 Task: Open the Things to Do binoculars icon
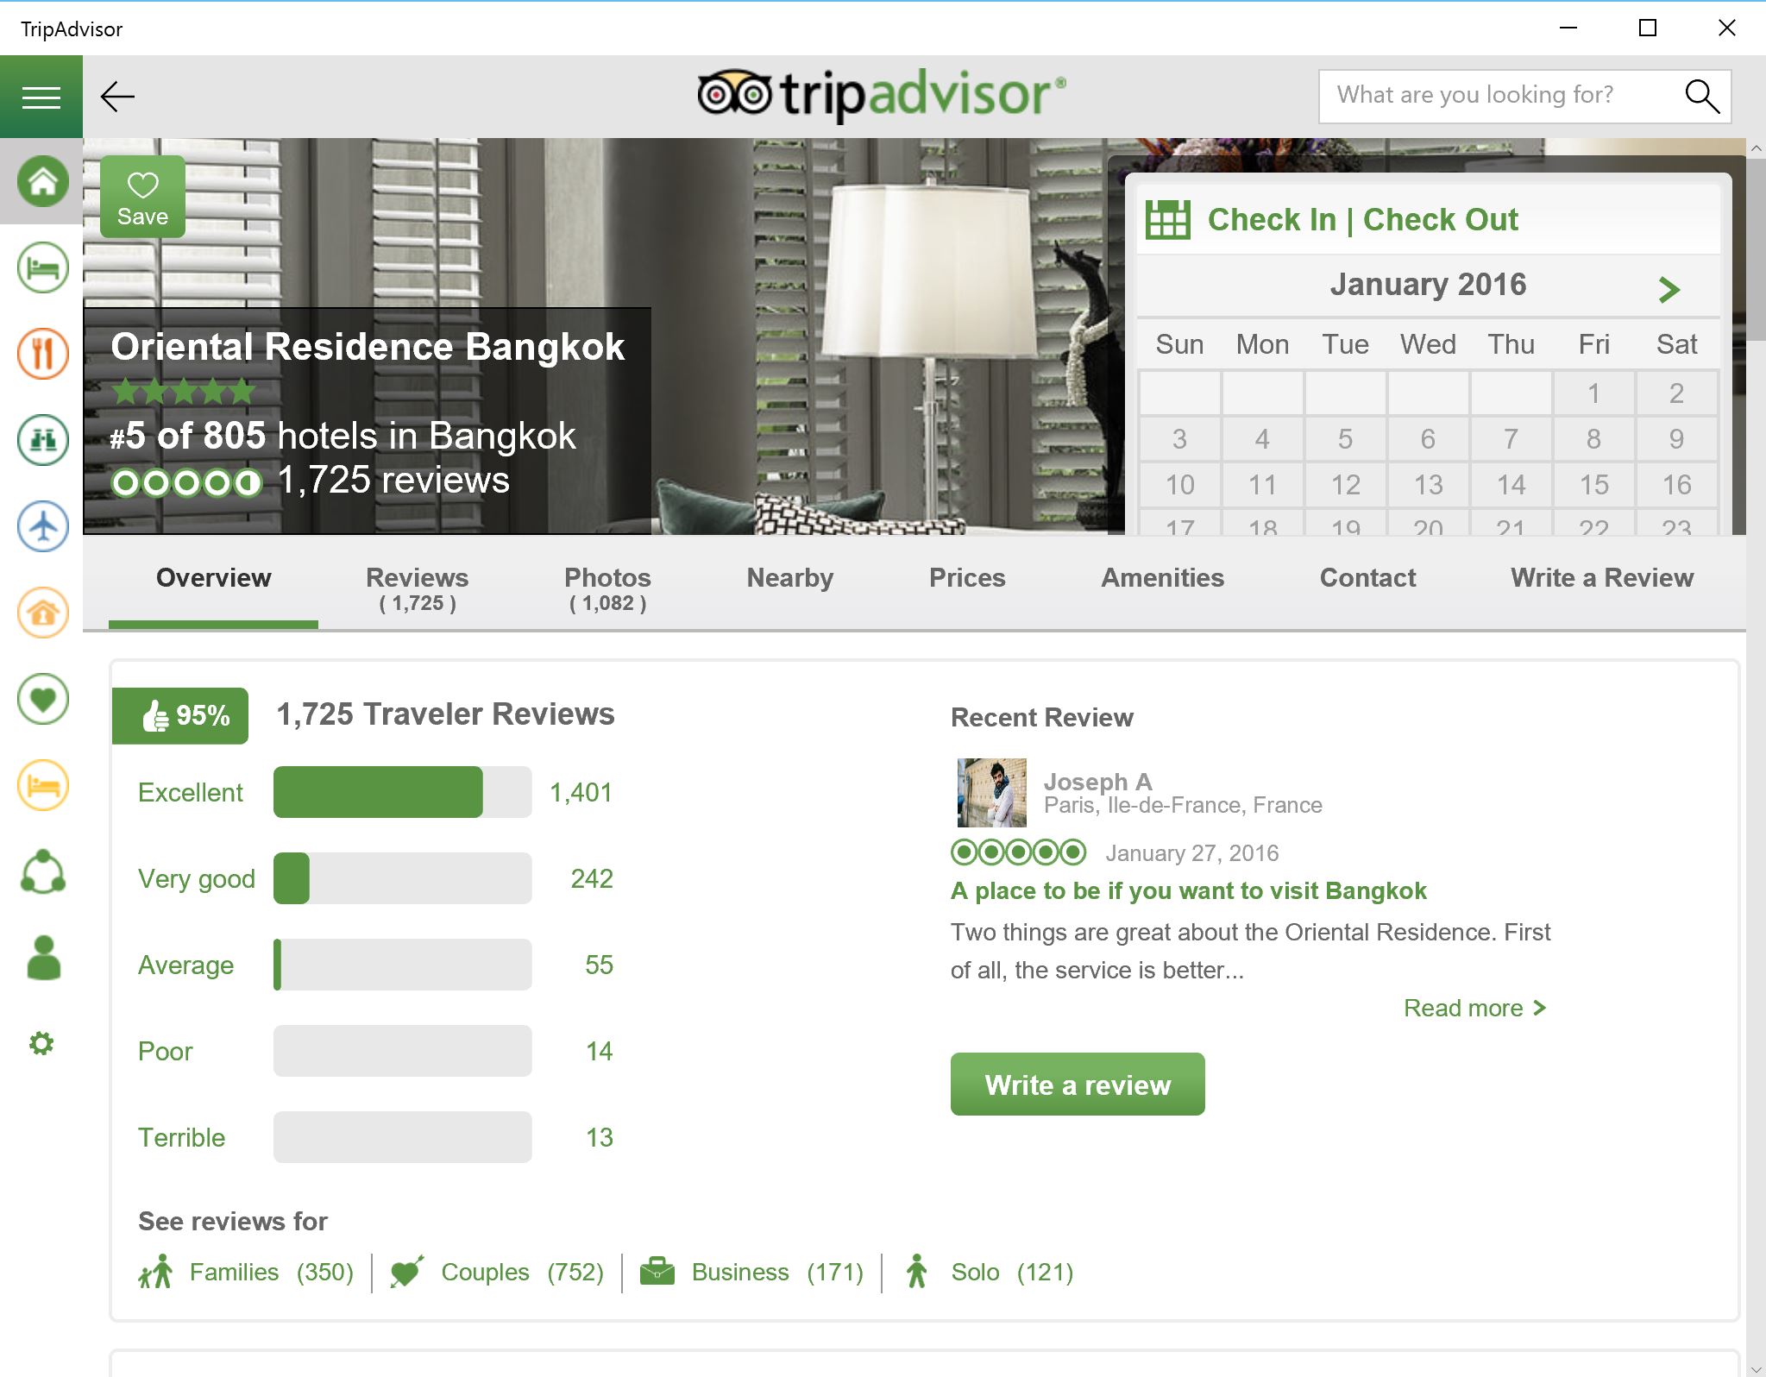click(42, 440)
